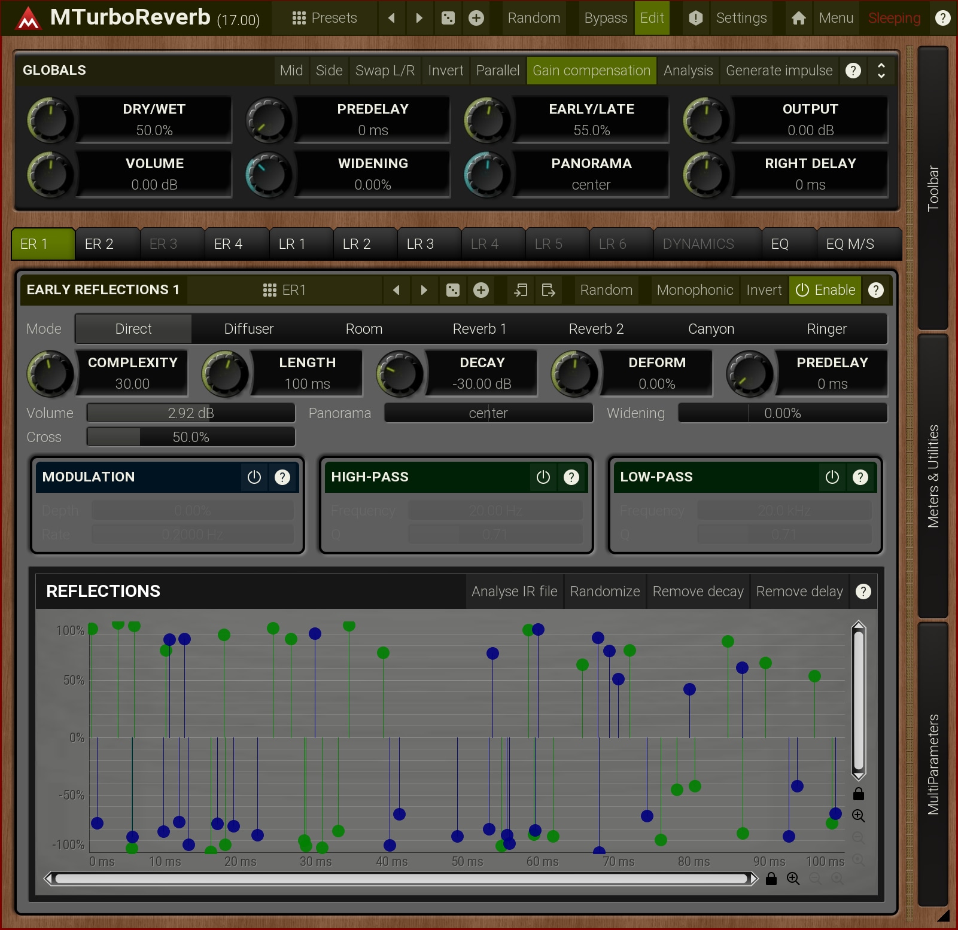958x930 pixels.
Task: Toggle the Modulation power button
Action: tap(254, 477)
